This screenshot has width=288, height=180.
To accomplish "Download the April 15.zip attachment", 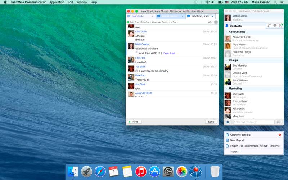I will [169, 53].
